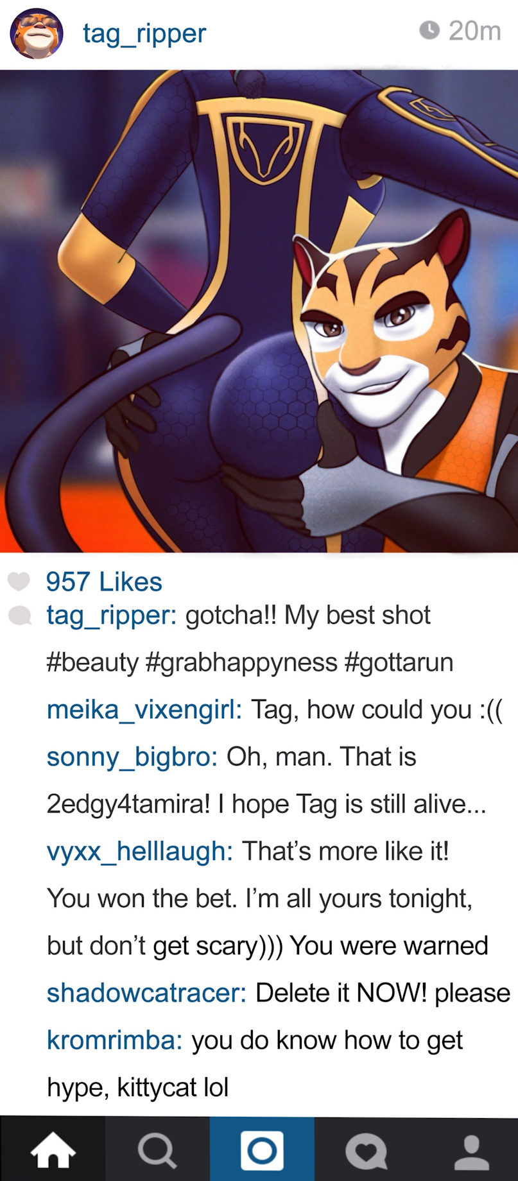
Task: Open the activity heart bubble icon
Action: click(x=366, y=1151)
